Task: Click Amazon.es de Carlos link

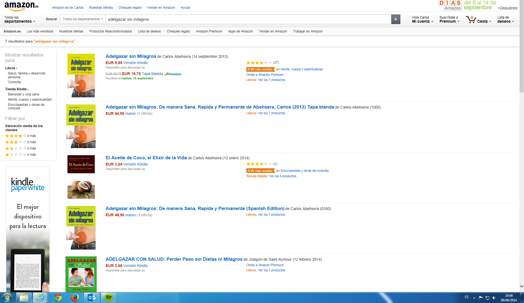Action: click(x=68, y=8)
